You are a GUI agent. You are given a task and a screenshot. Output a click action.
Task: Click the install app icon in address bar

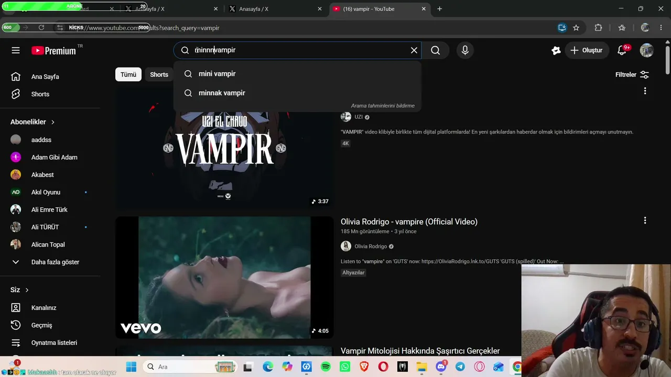coord(562,28)
